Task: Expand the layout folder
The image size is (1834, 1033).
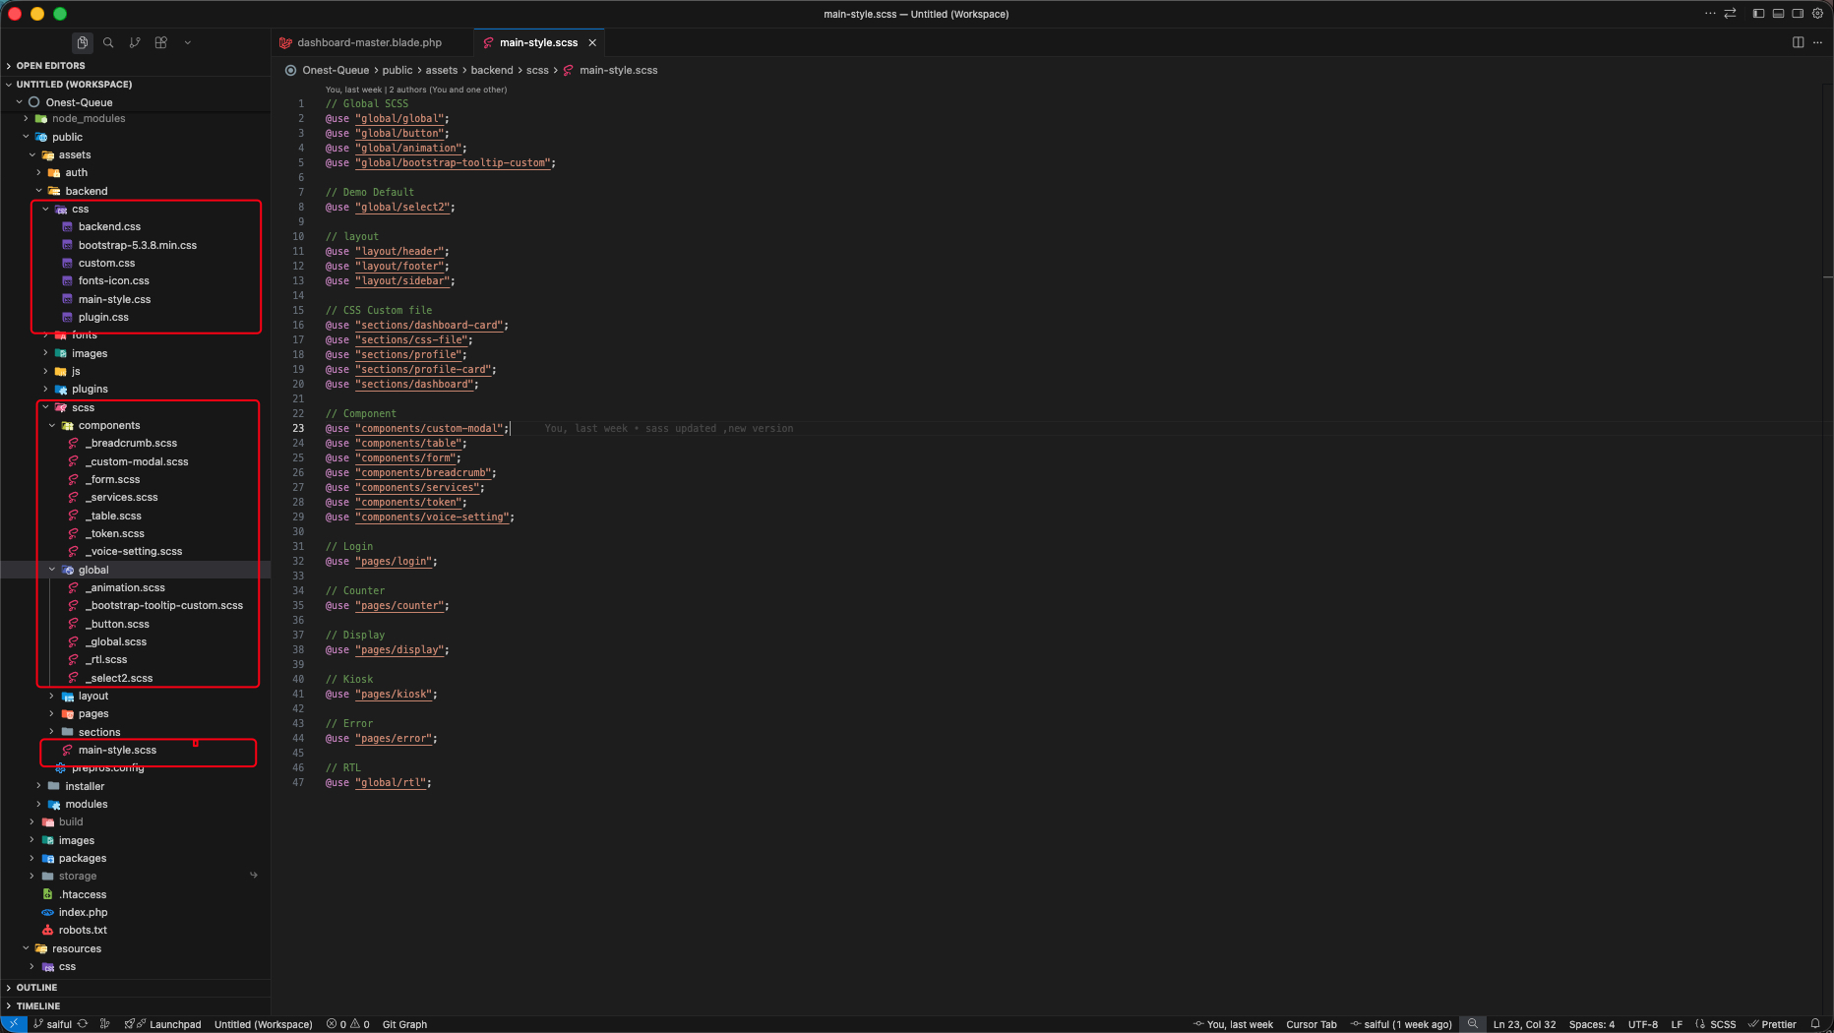Action: point(136,696)
